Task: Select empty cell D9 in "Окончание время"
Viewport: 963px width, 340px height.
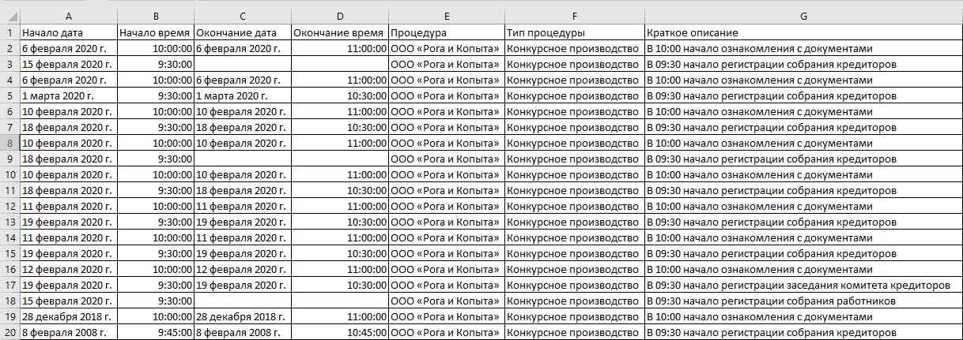Action: click(339, 159)
